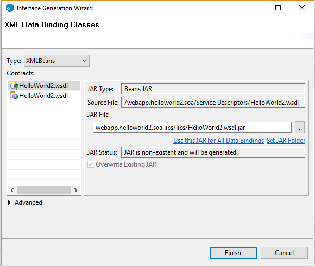Toggle the Overwrite Existing JAR checkbox
This screenshot has width=315, height=267.
coord(91,164)
